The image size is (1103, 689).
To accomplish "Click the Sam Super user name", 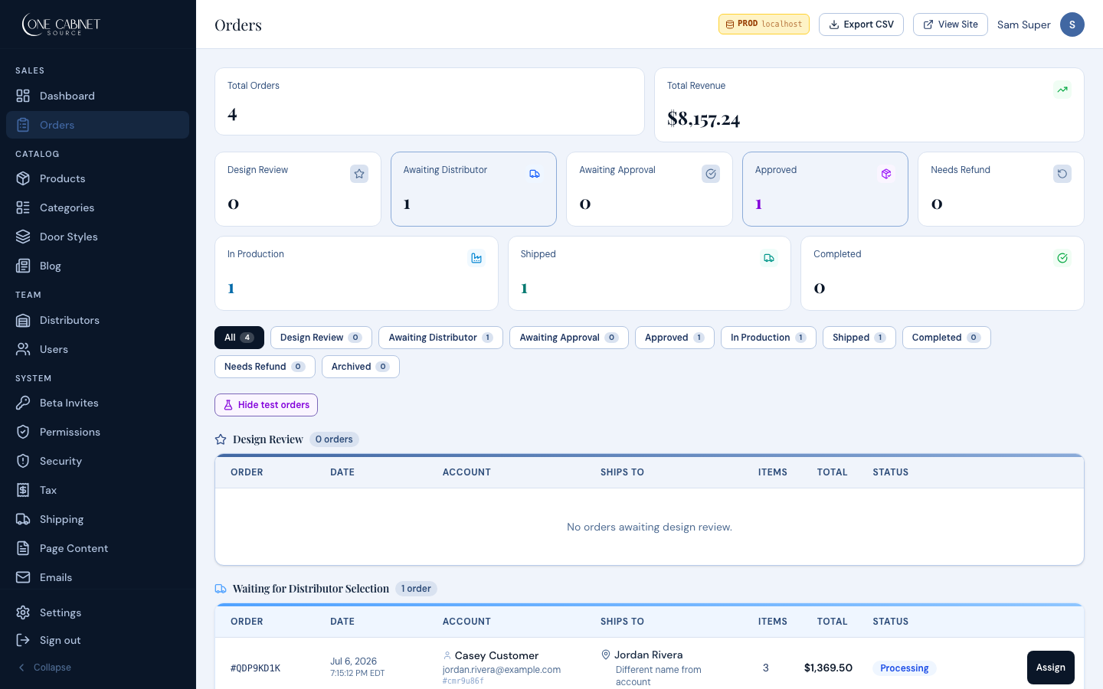I will 1024,24.
